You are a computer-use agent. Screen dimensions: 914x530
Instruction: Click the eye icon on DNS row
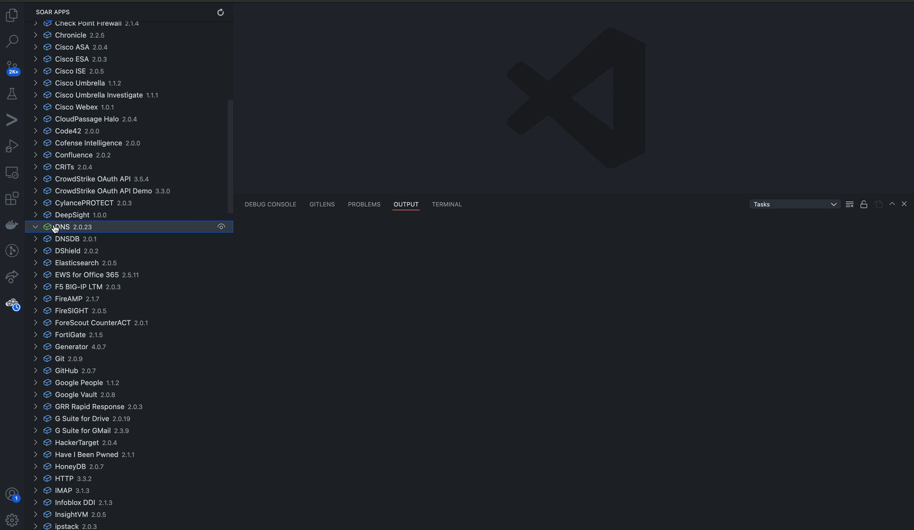(x=221, y=227)
